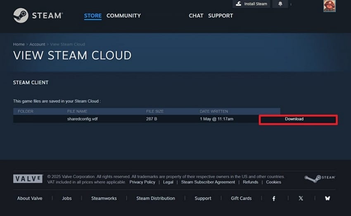
Task: Open the user avatar profile picture
Action: coord(329,6)
